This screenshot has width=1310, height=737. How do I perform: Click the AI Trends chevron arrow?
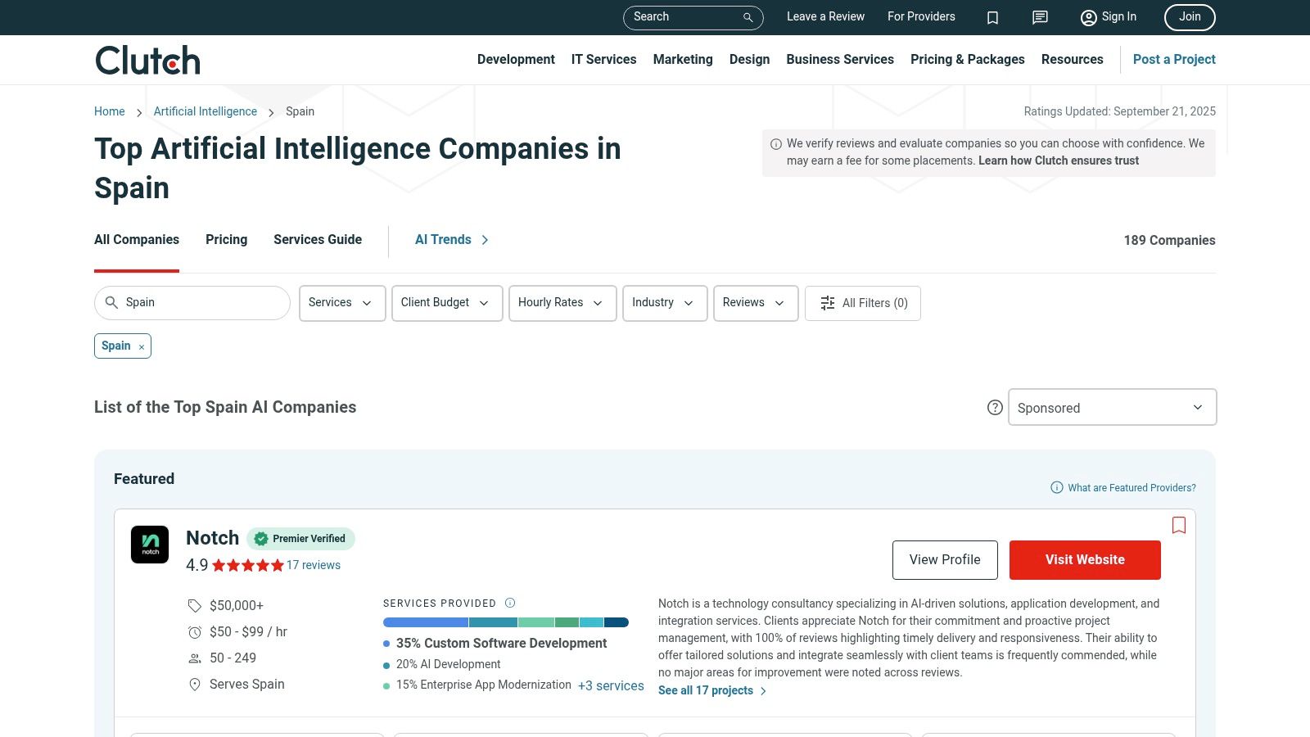tap(485, 240)
